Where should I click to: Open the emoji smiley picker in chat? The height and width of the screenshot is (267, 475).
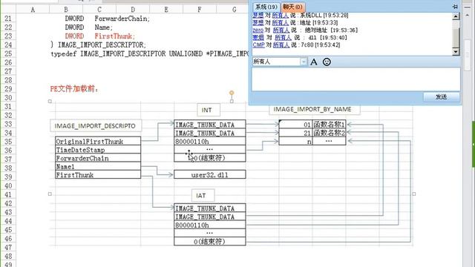[x=327, y=62]
